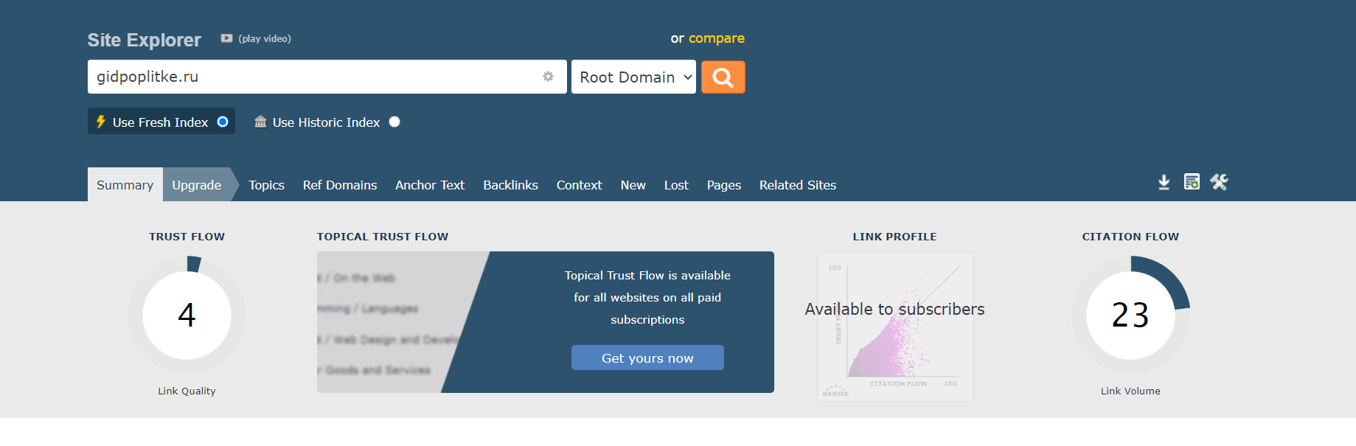Select the Use Fresh Index radio button

pyautogui.click(x=223, y=122)
